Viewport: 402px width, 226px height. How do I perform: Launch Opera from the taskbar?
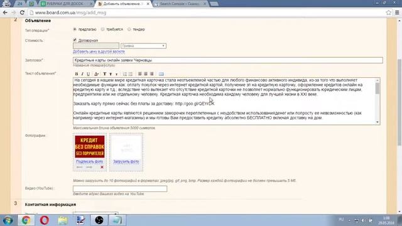(x=44, y=220)
